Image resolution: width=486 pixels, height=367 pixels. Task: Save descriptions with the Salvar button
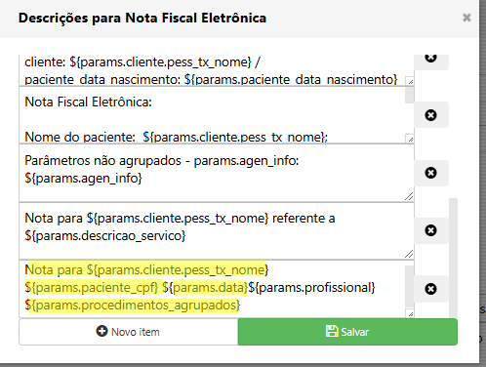[347, 332]
